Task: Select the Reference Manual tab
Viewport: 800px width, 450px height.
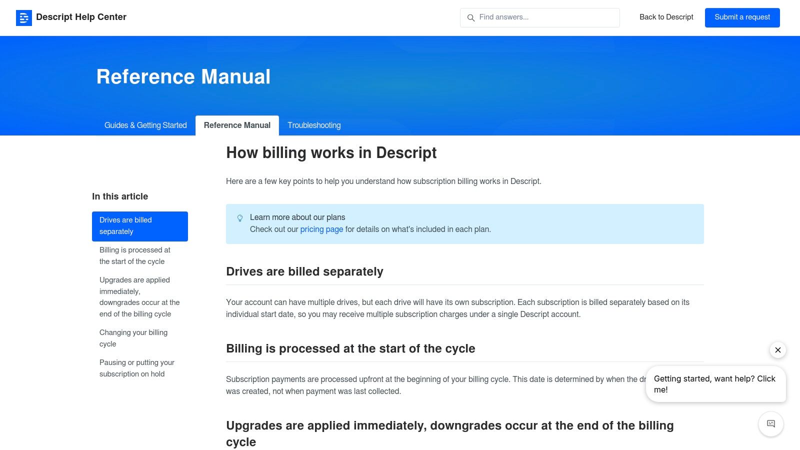Action: click(237, 125)
